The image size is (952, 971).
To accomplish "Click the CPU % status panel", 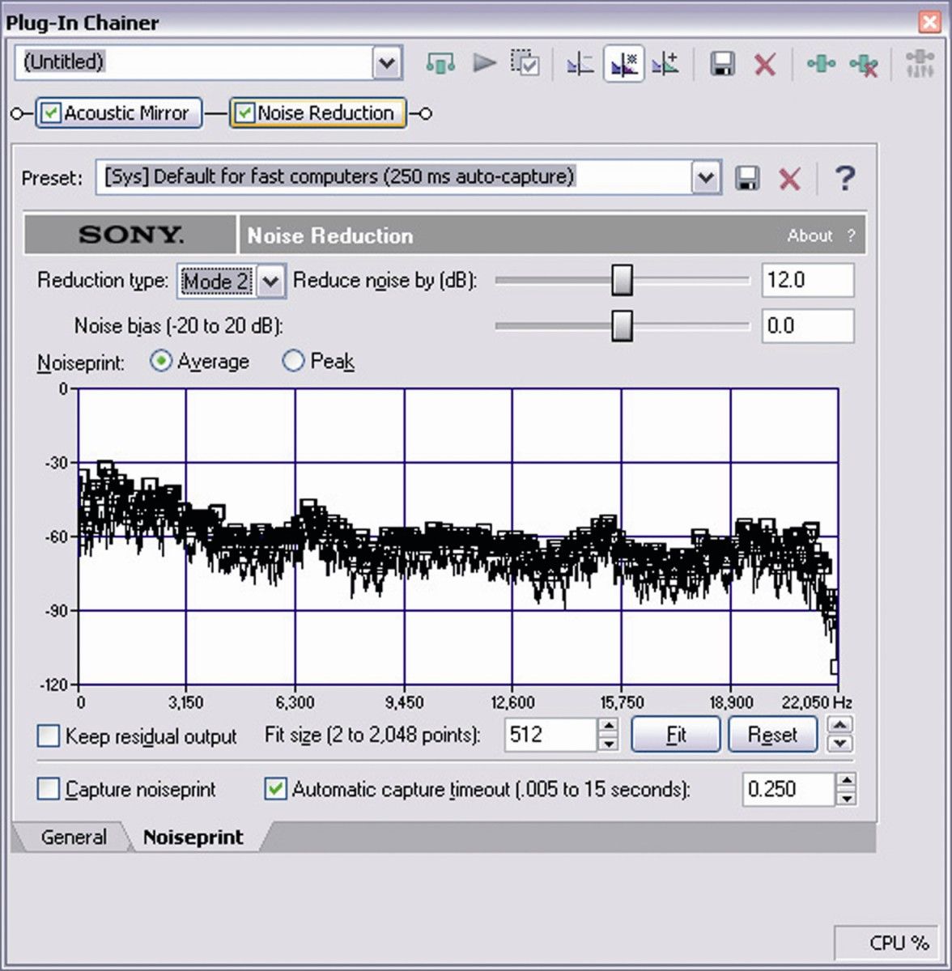I will (886, 943).
